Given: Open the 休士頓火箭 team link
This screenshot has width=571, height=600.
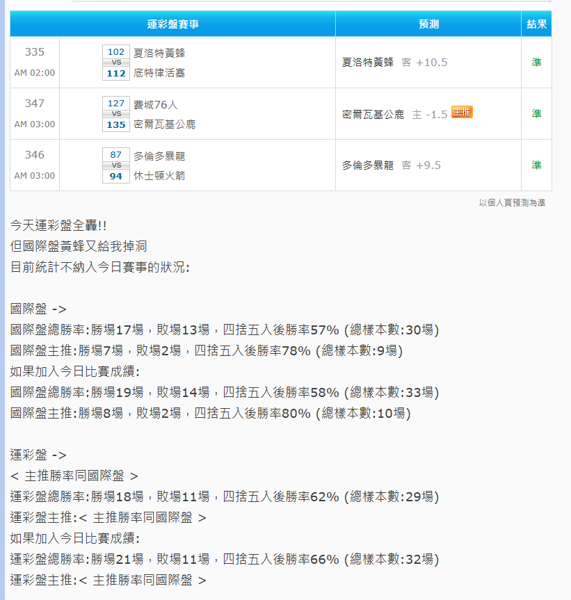Looking at the screenshot, I should tap(159, 176).
